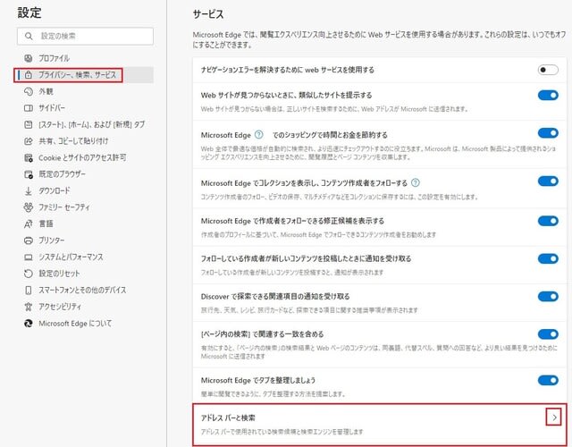Viewport: 572px width, 447px height.
Task: Toggle コレクションを表示し、コンテンツ作成者をフォロー switch
Action: pos(548,181)
